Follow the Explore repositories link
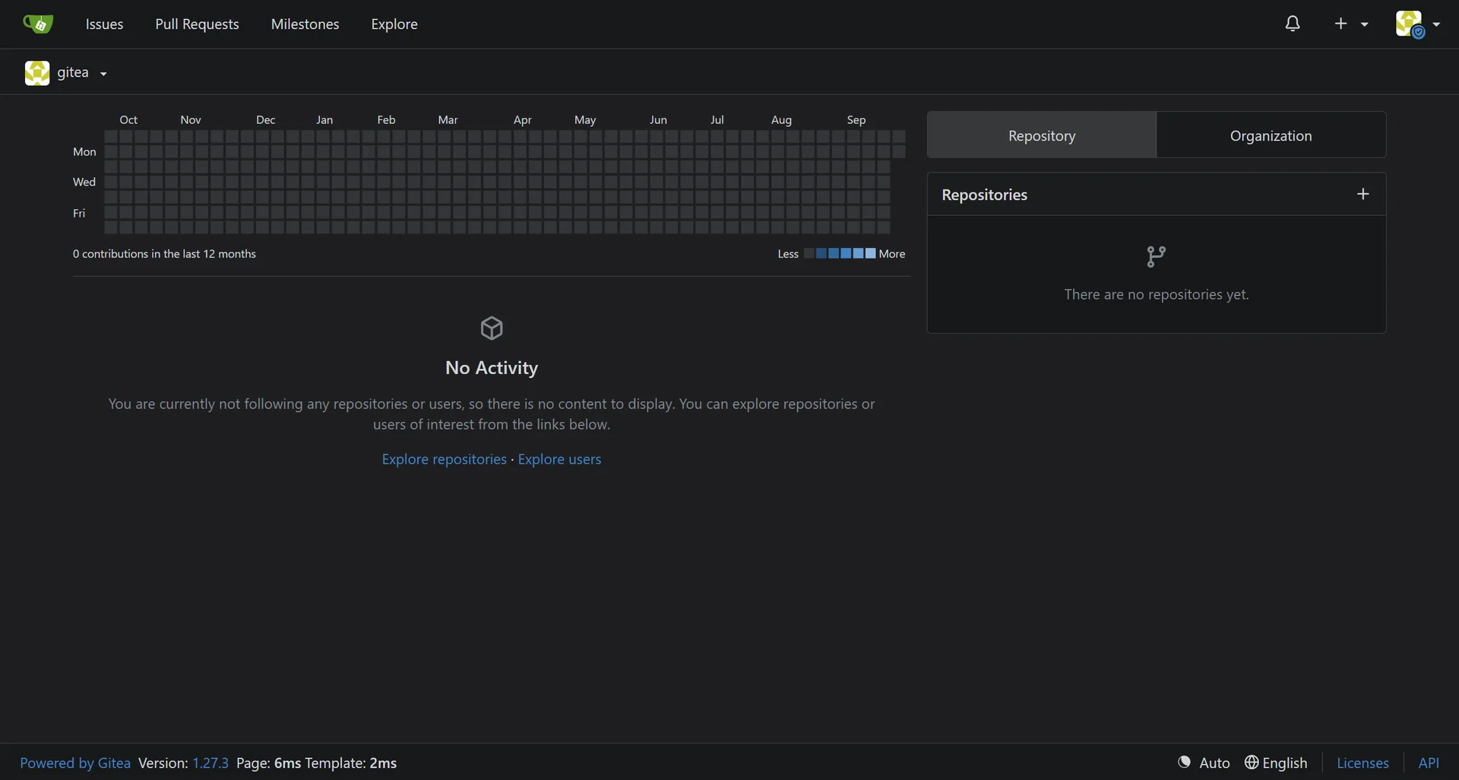 pyautogui.click(x=444, y=459)
